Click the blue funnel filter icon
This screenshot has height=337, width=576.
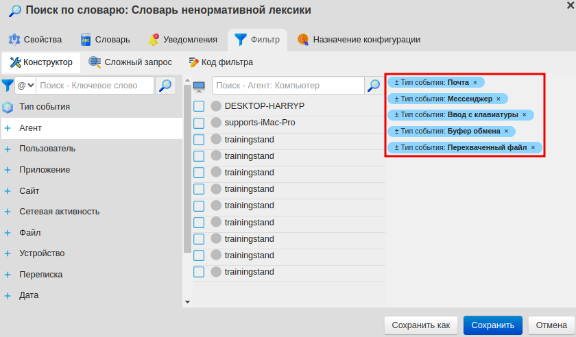pyautogui.click(x=7, y=86)
